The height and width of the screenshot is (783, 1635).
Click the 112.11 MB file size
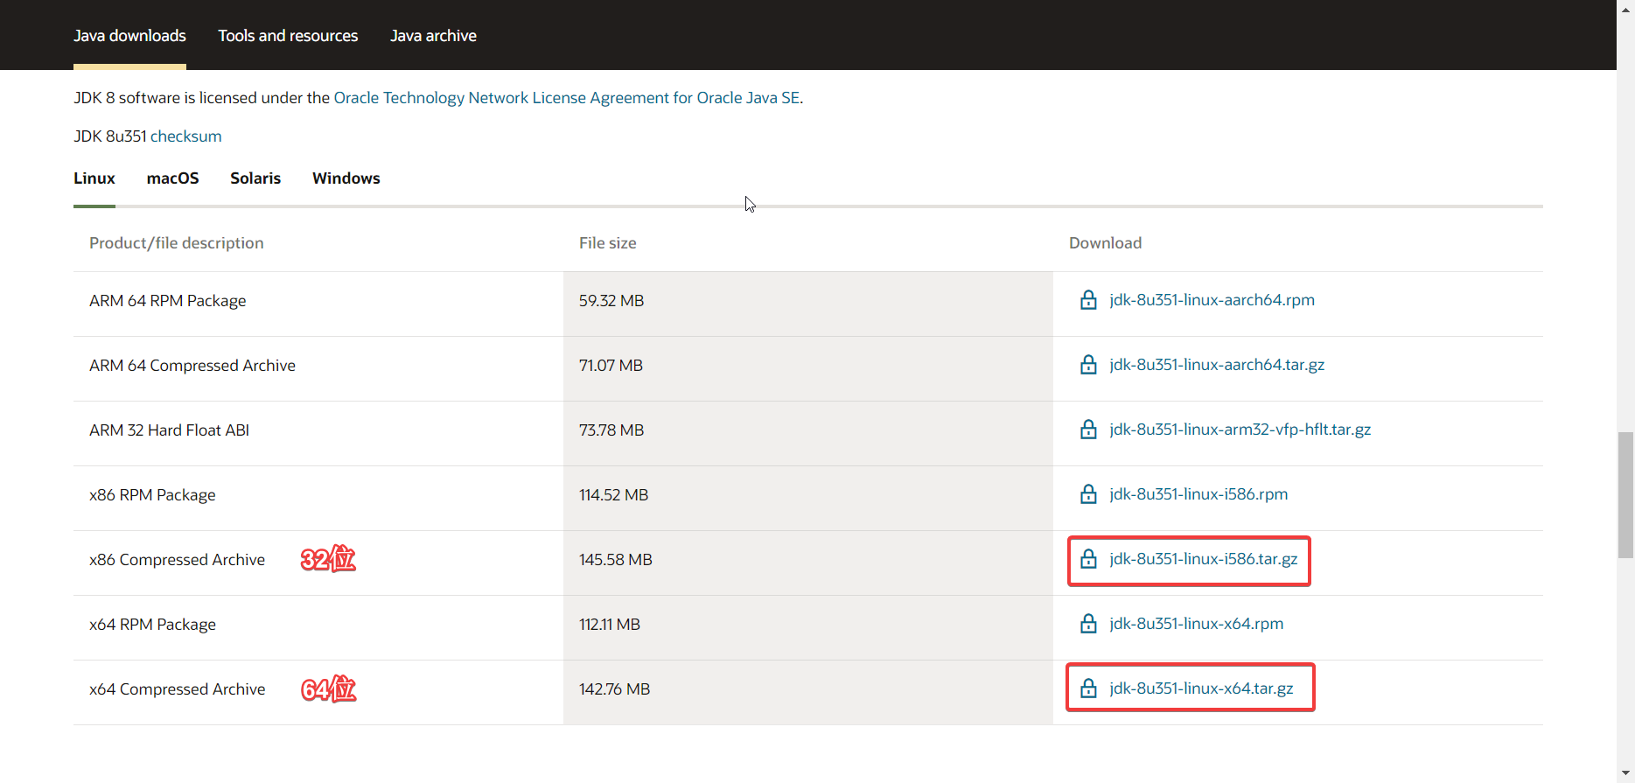tap(610, 625)
